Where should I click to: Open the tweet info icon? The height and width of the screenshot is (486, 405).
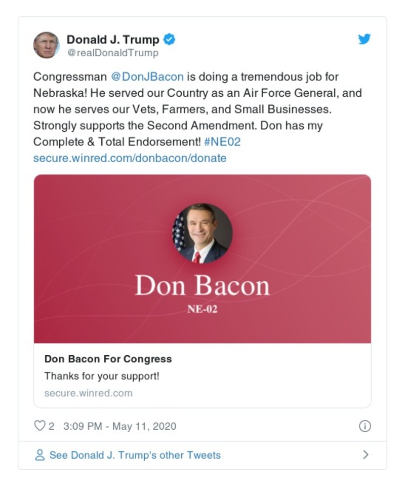366,426
